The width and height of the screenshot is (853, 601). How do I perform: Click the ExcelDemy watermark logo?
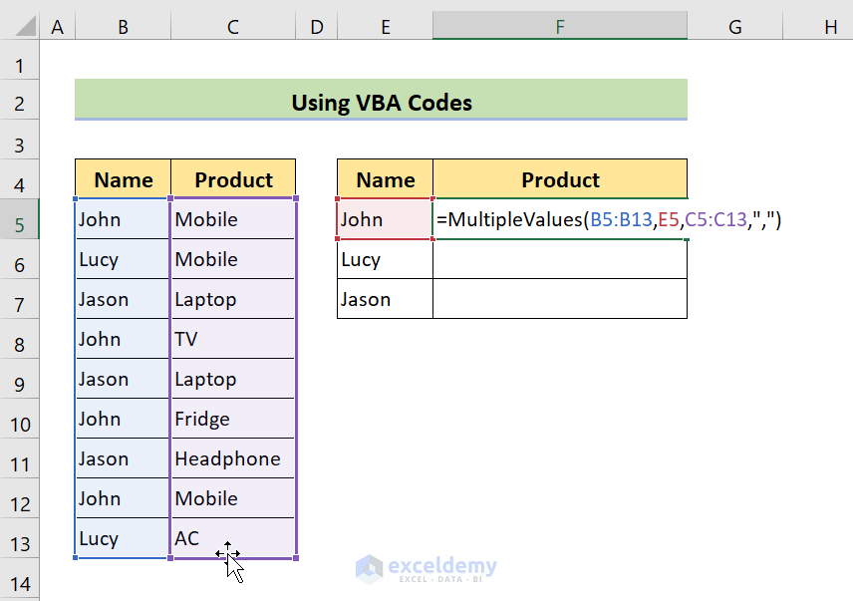point(426,568)
